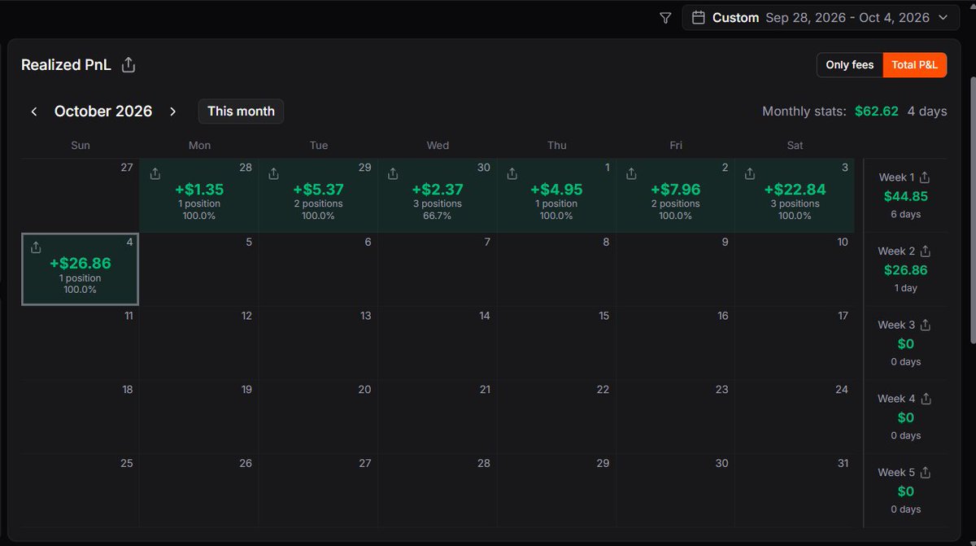Image resolution: width=976 pixels, height=546 pixels.
Task: Share the Week 2 summary
Action: [x=926, y=251]
